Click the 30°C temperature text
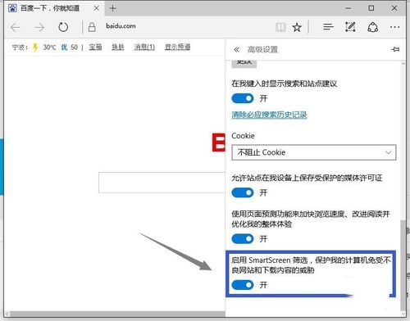The image size is (410, 321). click(x=49, y=47)
